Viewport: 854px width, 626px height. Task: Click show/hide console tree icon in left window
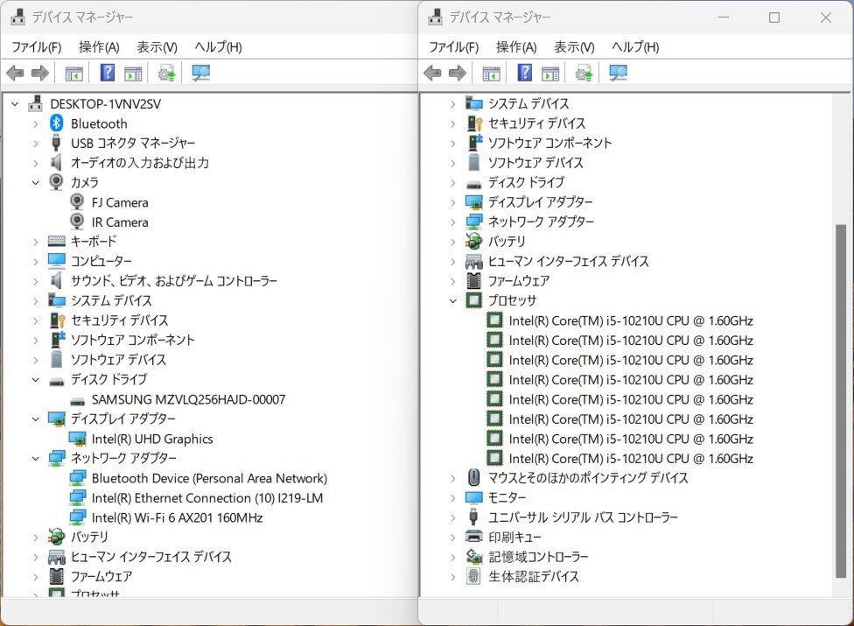click(74, 73)
